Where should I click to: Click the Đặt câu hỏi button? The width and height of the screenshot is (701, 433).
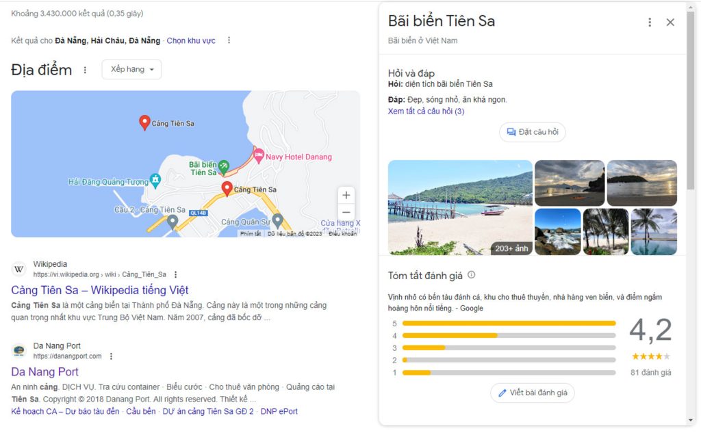click(x=532, y=132)
